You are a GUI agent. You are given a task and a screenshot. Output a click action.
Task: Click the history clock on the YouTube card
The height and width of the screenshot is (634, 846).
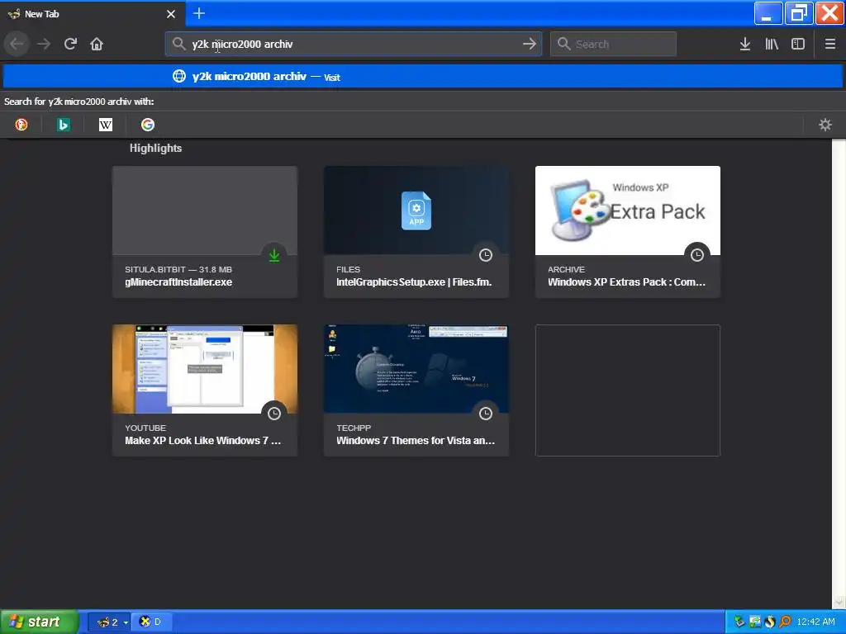pos(274,414)
